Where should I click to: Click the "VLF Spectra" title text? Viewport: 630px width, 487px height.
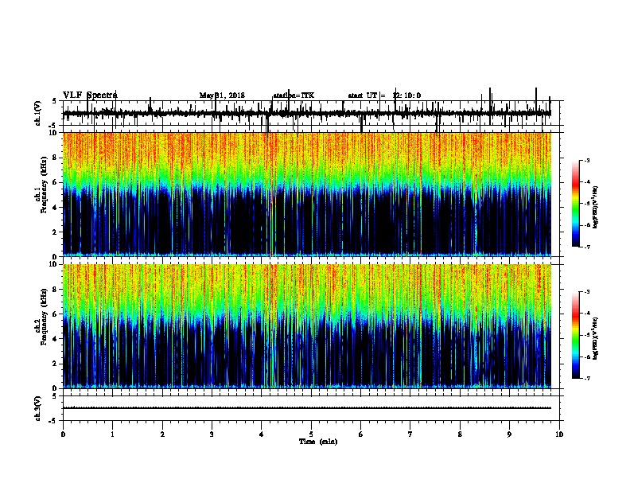[90, 95]
